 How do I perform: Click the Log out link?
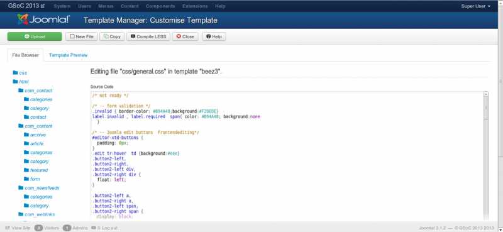coord(105,228)
